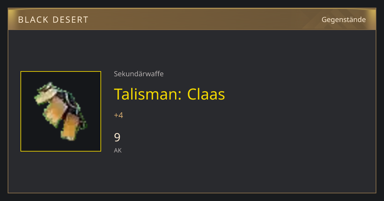
Task: Select the +4 enhancement level
Action: [x=118, y=115]
